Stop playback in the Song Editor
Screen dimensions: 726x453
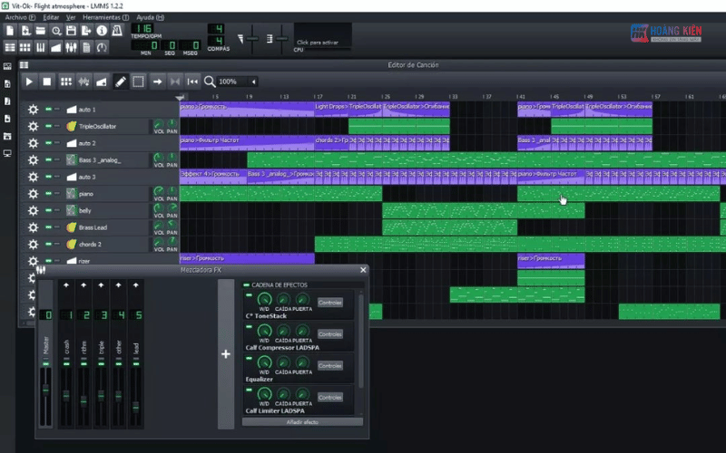tap(47, 82)
